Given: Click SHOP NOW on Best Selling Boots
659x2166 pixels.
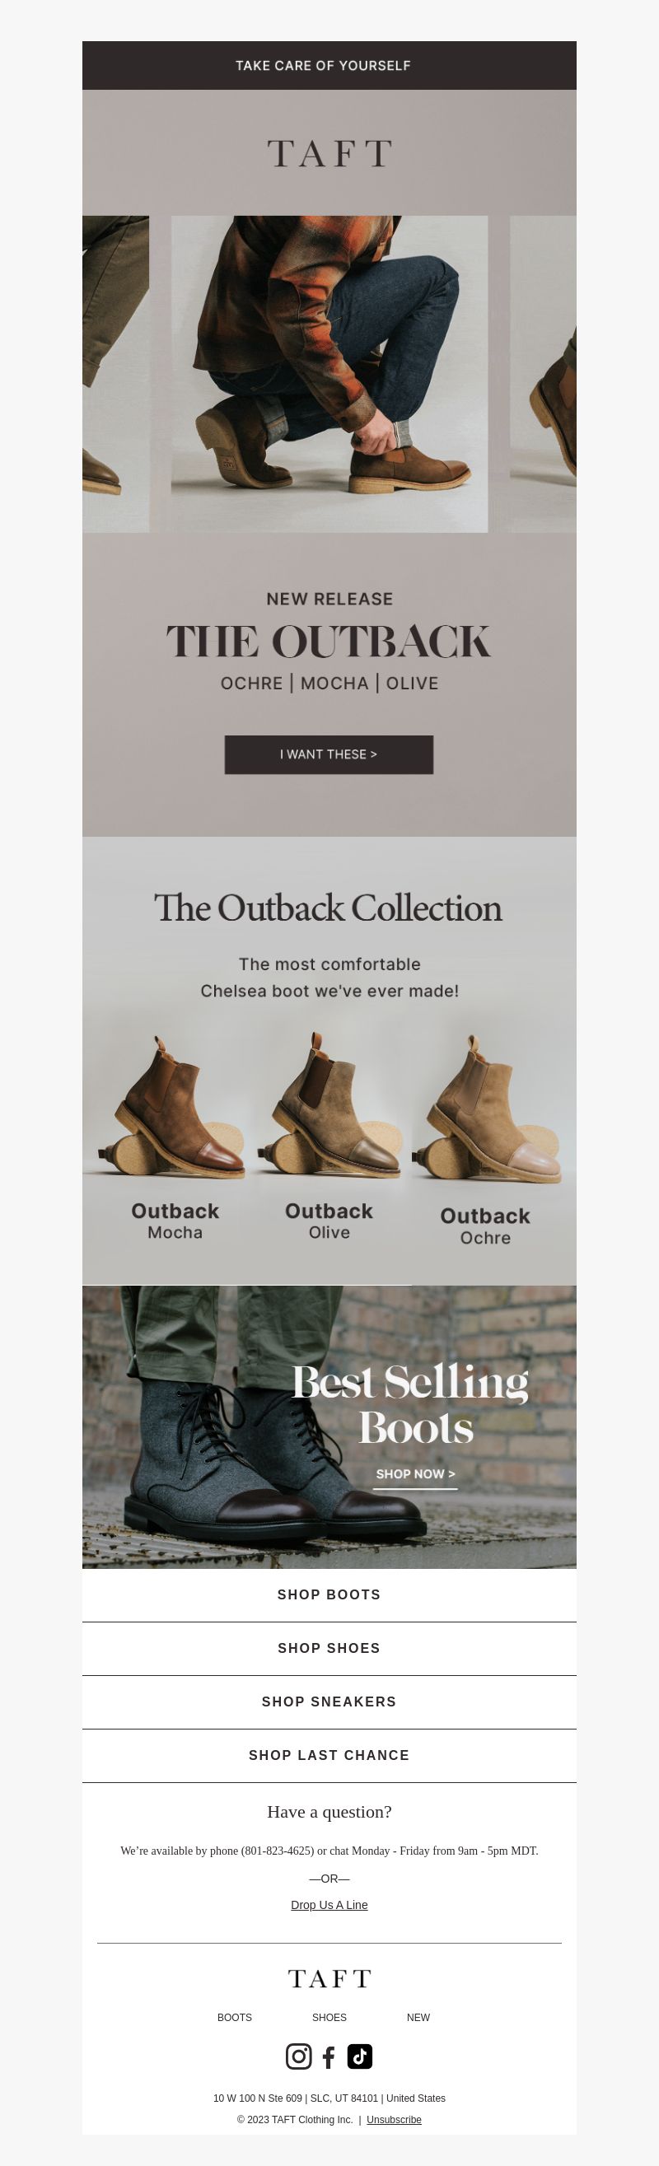Looking at the screenshot, I should point(415,1474).
